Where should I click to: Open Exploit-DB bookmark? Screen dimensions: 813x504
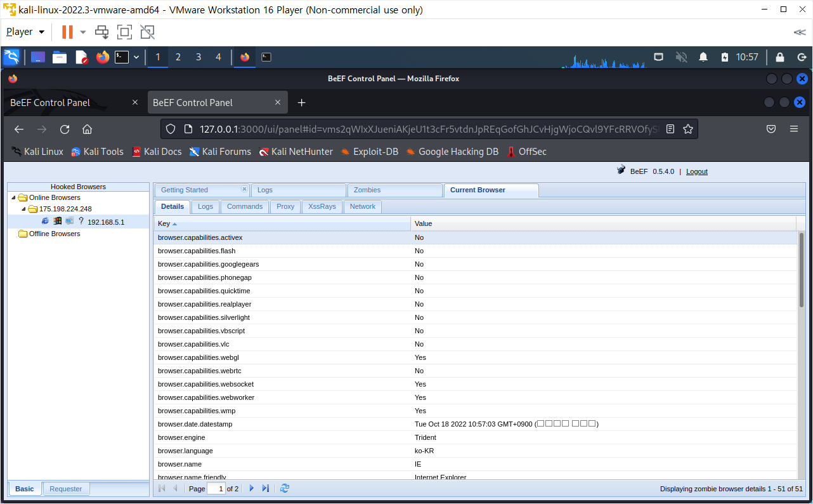click(369, 152)
